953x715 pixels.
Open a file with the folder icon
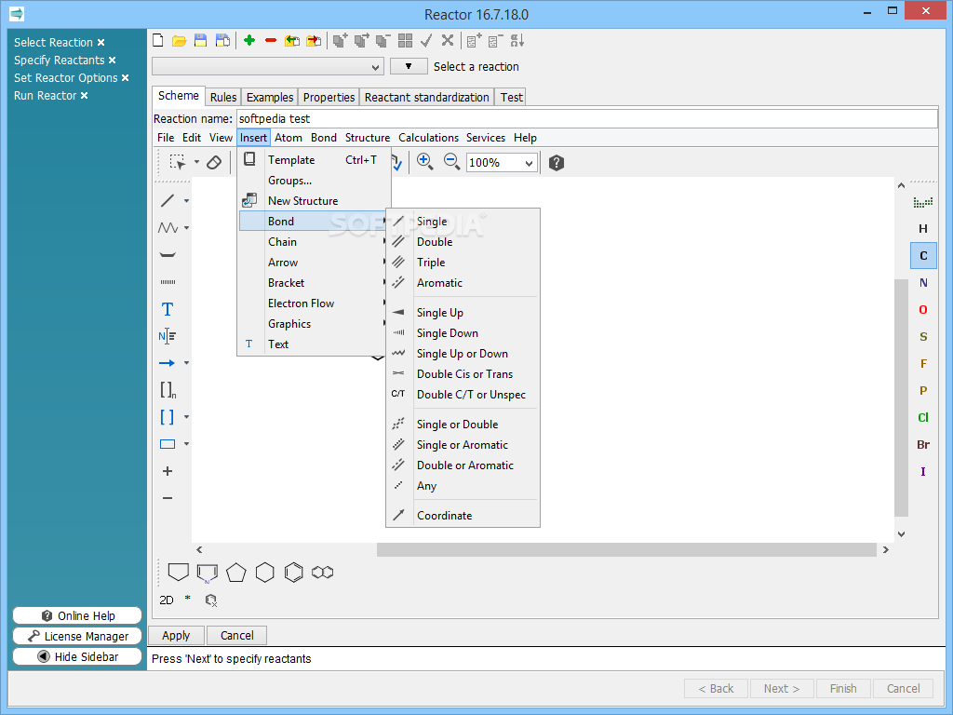[179, 41]
